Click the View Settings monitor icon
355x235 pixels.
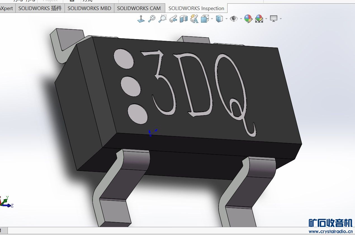tap(274, 19)
